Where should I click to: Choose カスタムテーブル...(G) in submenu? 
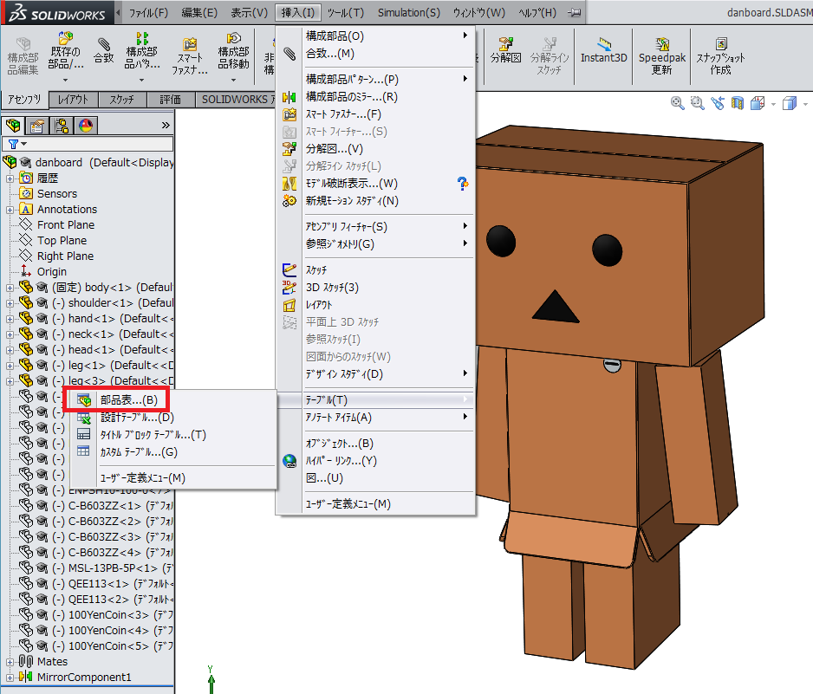coord(139,452)
